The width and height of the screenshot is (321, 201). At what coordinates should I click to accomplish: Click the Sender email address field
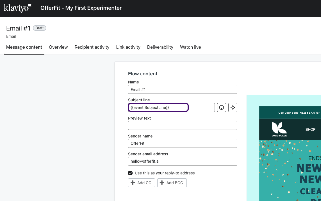[183, 161]
